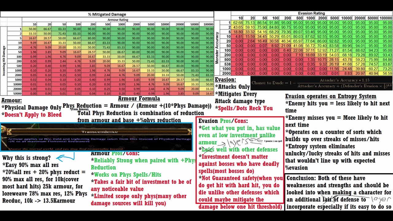This screenshot has width=393, height=221.
Task: Click the 0.07 cell in evasion table
Action: click(x=263, y=46)
